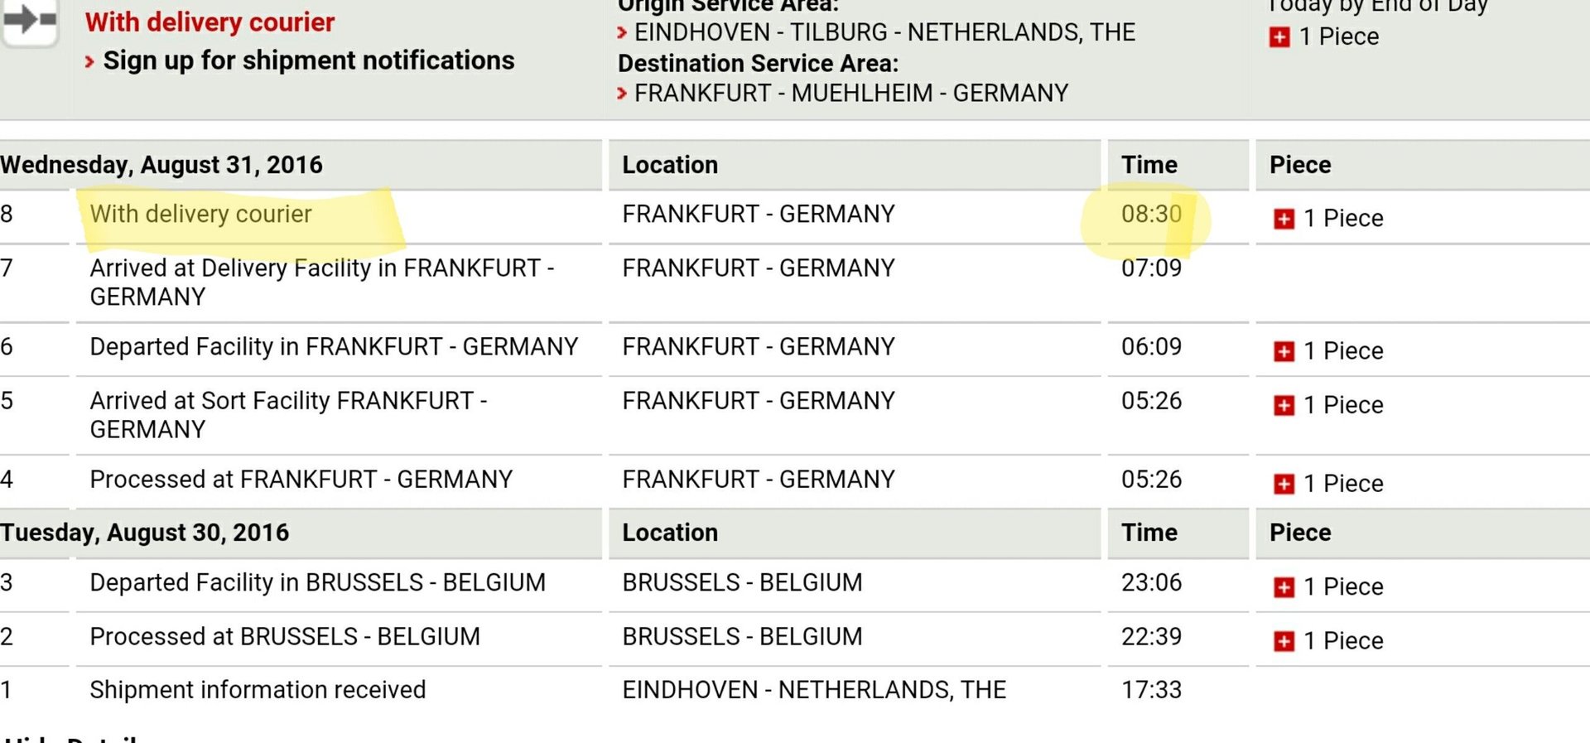Click the shipment status arrow icon at top left
The width and height of the screenshot is (1590, 743).
(30, 21)
